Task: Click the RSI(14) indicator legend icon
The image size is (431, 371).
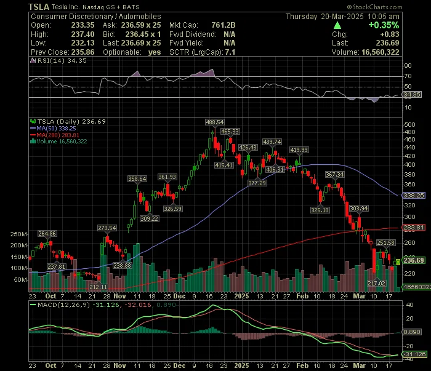Action: [33, 60]
